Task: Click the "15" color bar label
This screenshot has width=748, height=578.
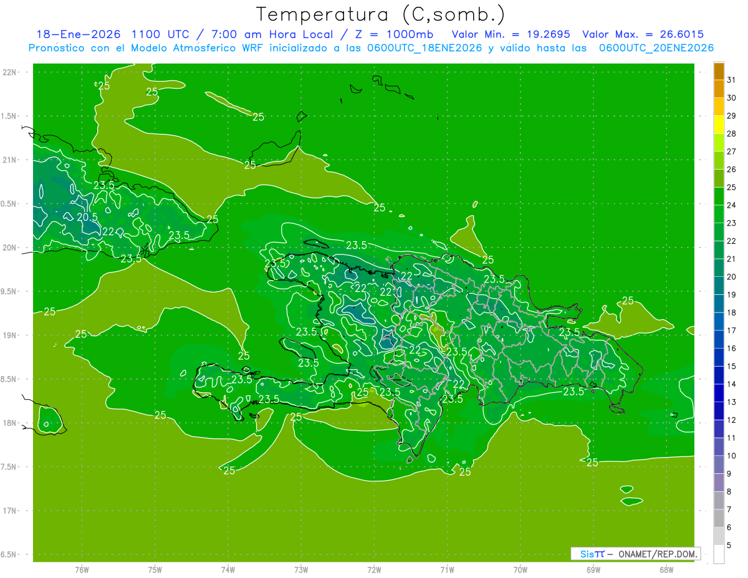Action: (x=732, y=367)
